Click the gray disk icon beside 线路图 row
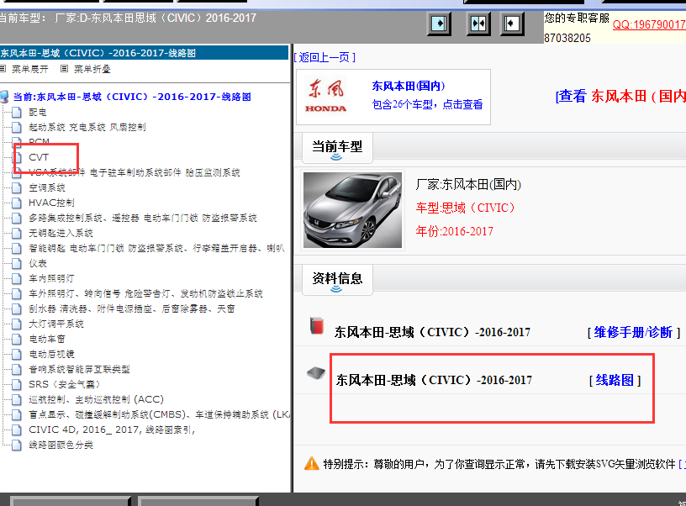The height and width of the screenshot is (506, 686). click(316, 373)
